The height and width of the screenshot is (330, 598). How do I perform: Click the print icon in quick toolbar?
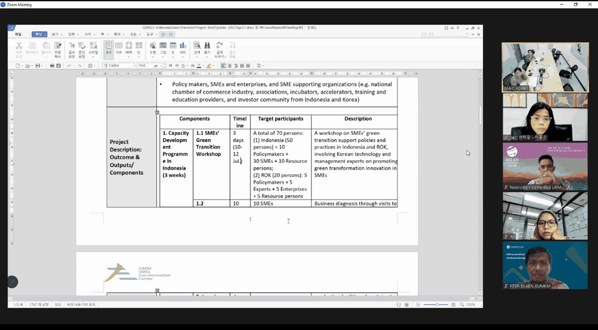coord(52,66)
